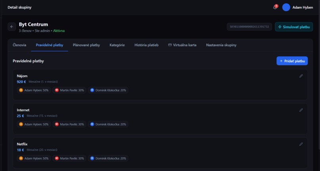Open the Plánované platby tab
The height and width of the screenshot is (171, 320).
point(86,45)
